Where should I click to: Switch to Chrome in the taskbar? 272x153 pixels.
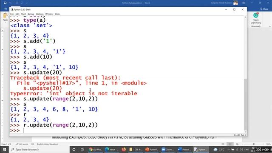click(95, 149)
